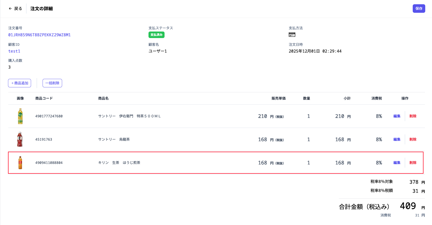Click the 税率8%税額 label

pyautogui.click(x=382, y=190)
